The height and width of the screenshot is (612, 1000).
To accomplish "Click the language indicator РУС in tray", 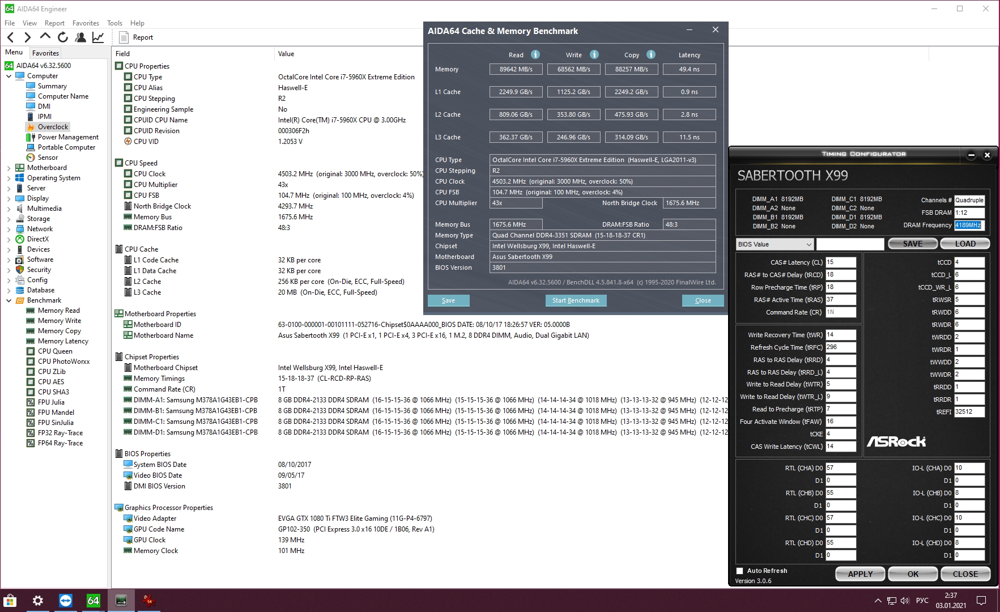I will [922, 601].
